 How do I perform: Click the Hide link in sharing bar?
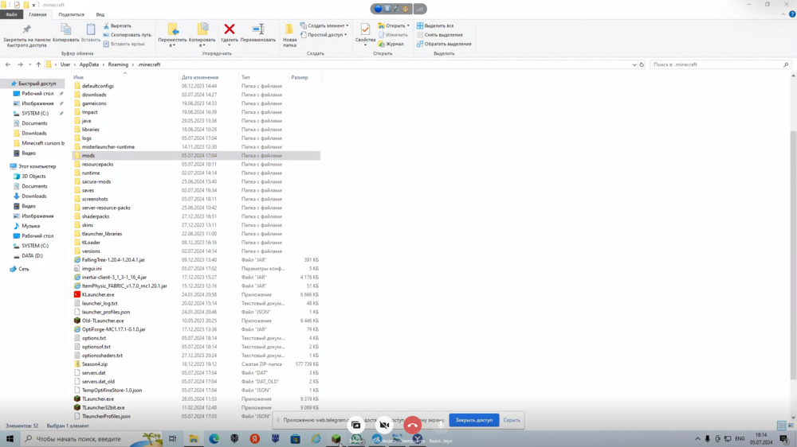click(x=512, y=420)
